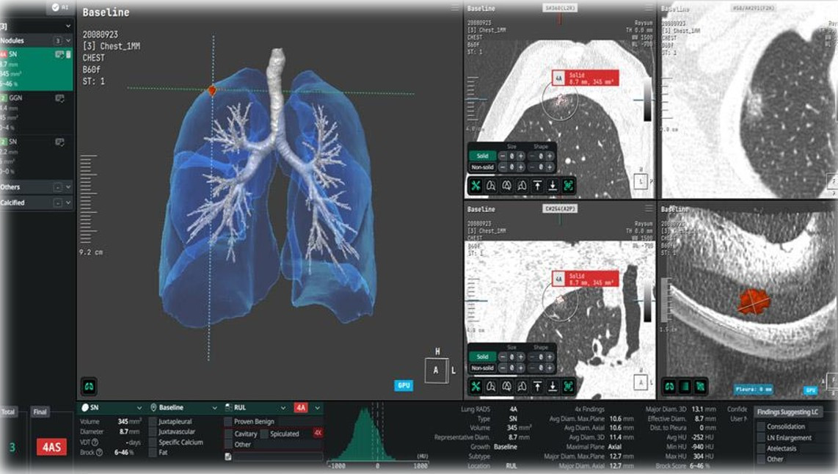Image resolution: width=838 pixels, height=474 pixels.
Task: Open the tools icon in the sagittal CT viewport
Action: 475,186
